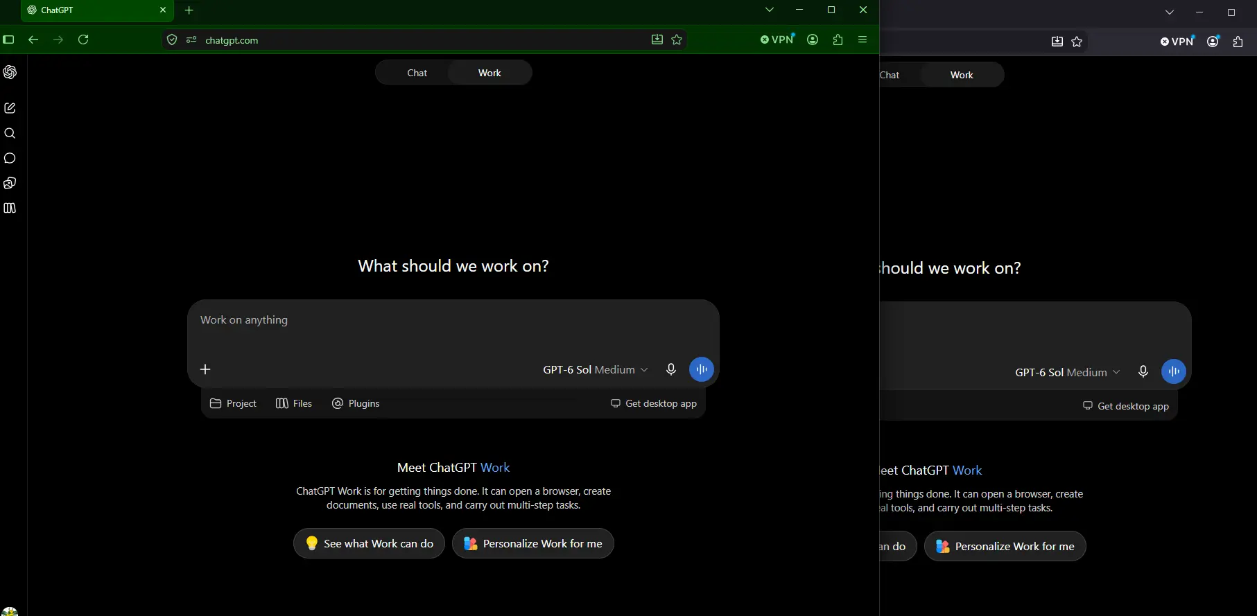Image resolution: width=1257 pixels, height=616 pixels.
Task: Expand the GPT-6 Sol Medium model selector
Action: click(x=595, y=370)
